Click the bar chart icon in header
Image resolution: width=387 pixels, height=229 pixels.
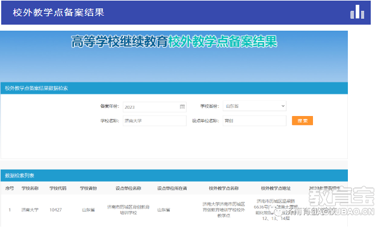click(x=357, y=12)
